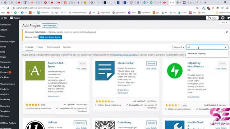The width and height of the screenshot is (230, 129).
Task: Open Pages in the admin sidebar
Action: pos(3,57)
